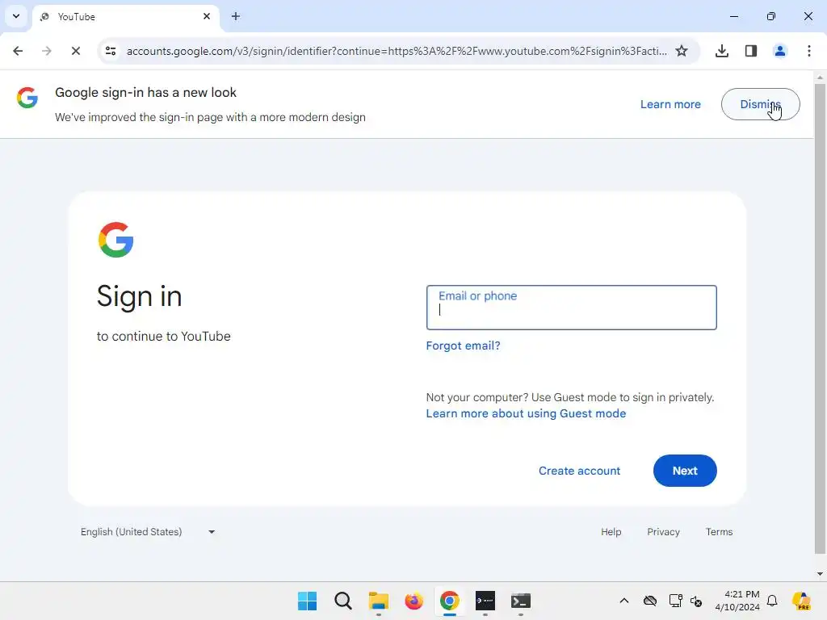Image resolution: width=827 pixels, height=620 pixels.
Task: Open File Explorer from the taskbar
Action: tap(378, 601)
